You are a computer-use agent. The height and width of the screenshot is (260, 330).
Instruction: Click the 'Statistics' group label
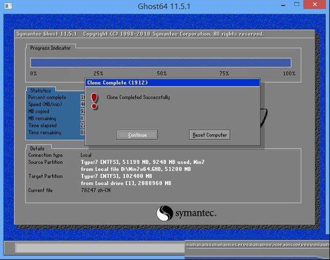(x=41, y=90)
